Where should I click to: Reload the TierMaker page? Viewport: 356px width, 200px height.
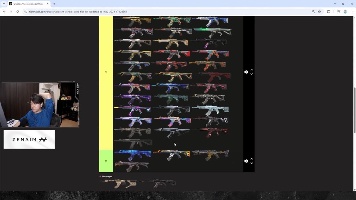pyautogui.click(x=18, y=12)
